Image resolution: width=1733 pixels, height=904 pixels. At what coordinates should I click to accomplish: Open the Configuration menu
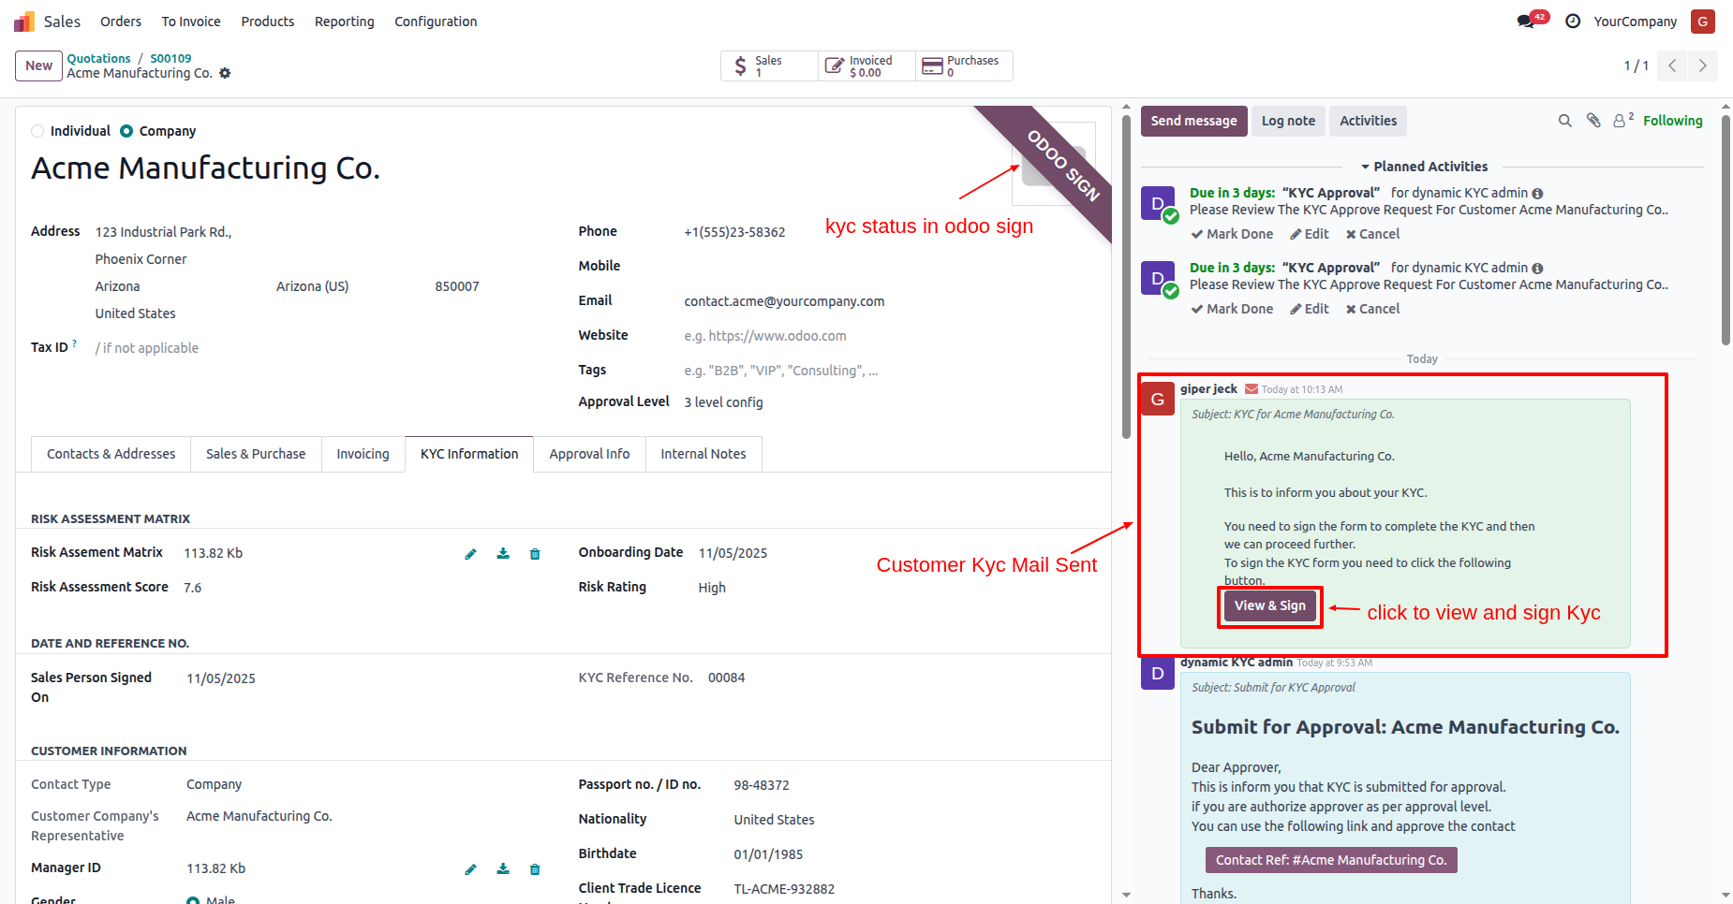point(436,22)
